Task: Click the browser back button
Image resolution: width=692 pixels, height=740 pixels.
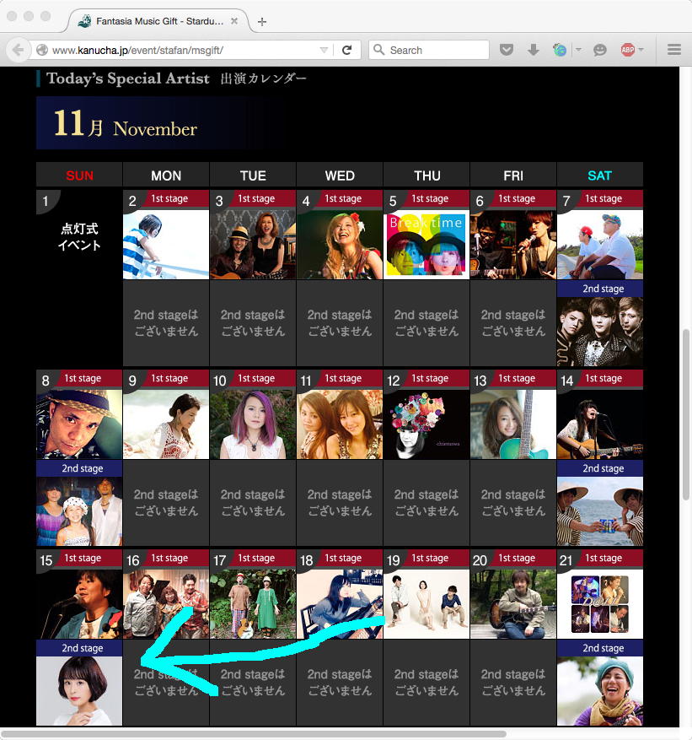Action: pos(18,50)
